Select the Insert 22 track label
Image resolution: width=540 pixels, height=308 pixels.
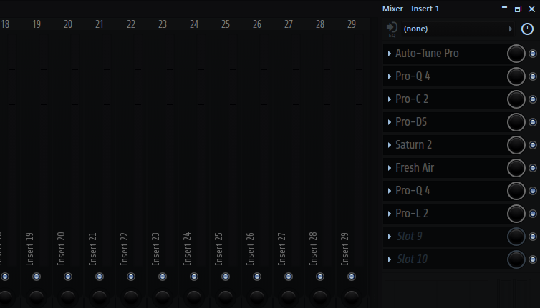[125, 249]
